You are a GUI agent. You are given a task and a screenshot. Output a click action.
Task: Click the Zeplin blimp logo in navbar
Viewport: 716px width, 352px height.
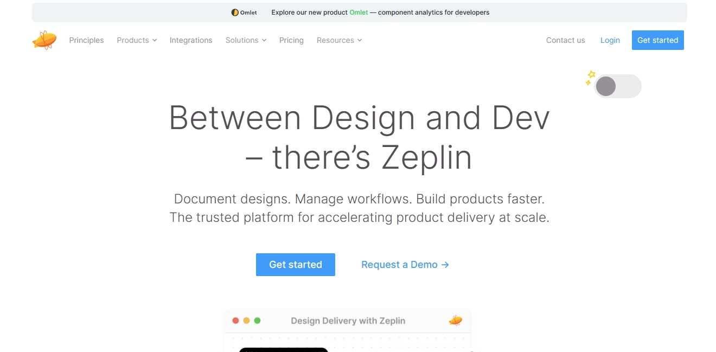44,40
